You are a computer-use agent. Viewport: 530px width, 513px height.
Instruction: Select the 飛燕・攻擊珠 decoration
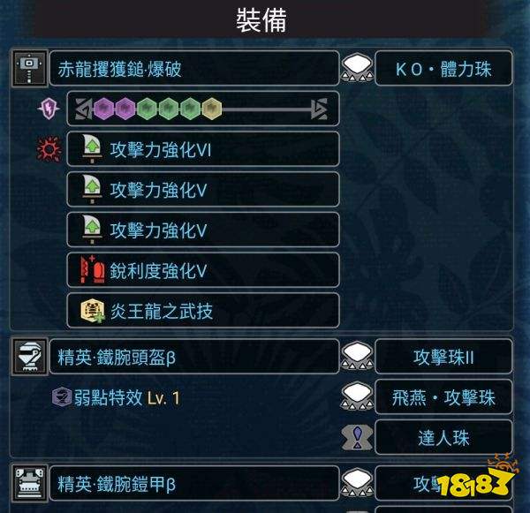(x=443, y=396)
